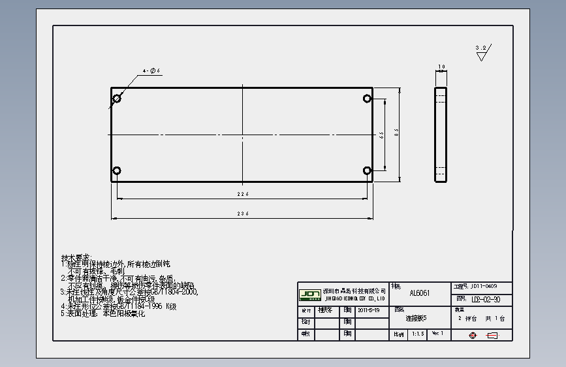Select the top-left hole of the plate
Screen dimensions: 566x367
point(117,98)
